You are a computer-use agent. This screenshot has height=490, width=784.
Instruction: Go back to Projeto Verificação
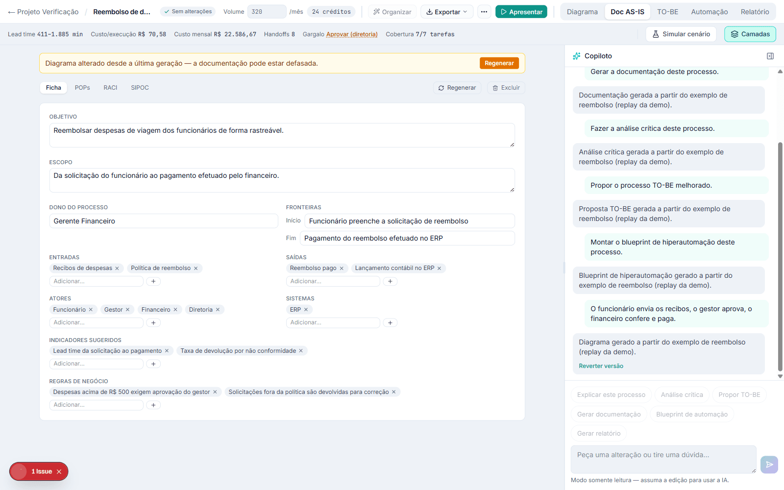click(x=43, y=12)
